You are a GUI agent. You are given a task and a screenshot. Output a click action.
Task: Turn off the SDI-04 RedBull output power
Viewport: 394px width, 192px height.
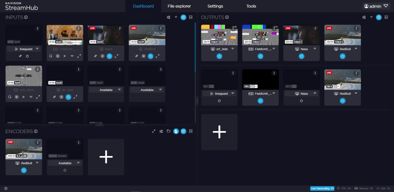[342, 56]
